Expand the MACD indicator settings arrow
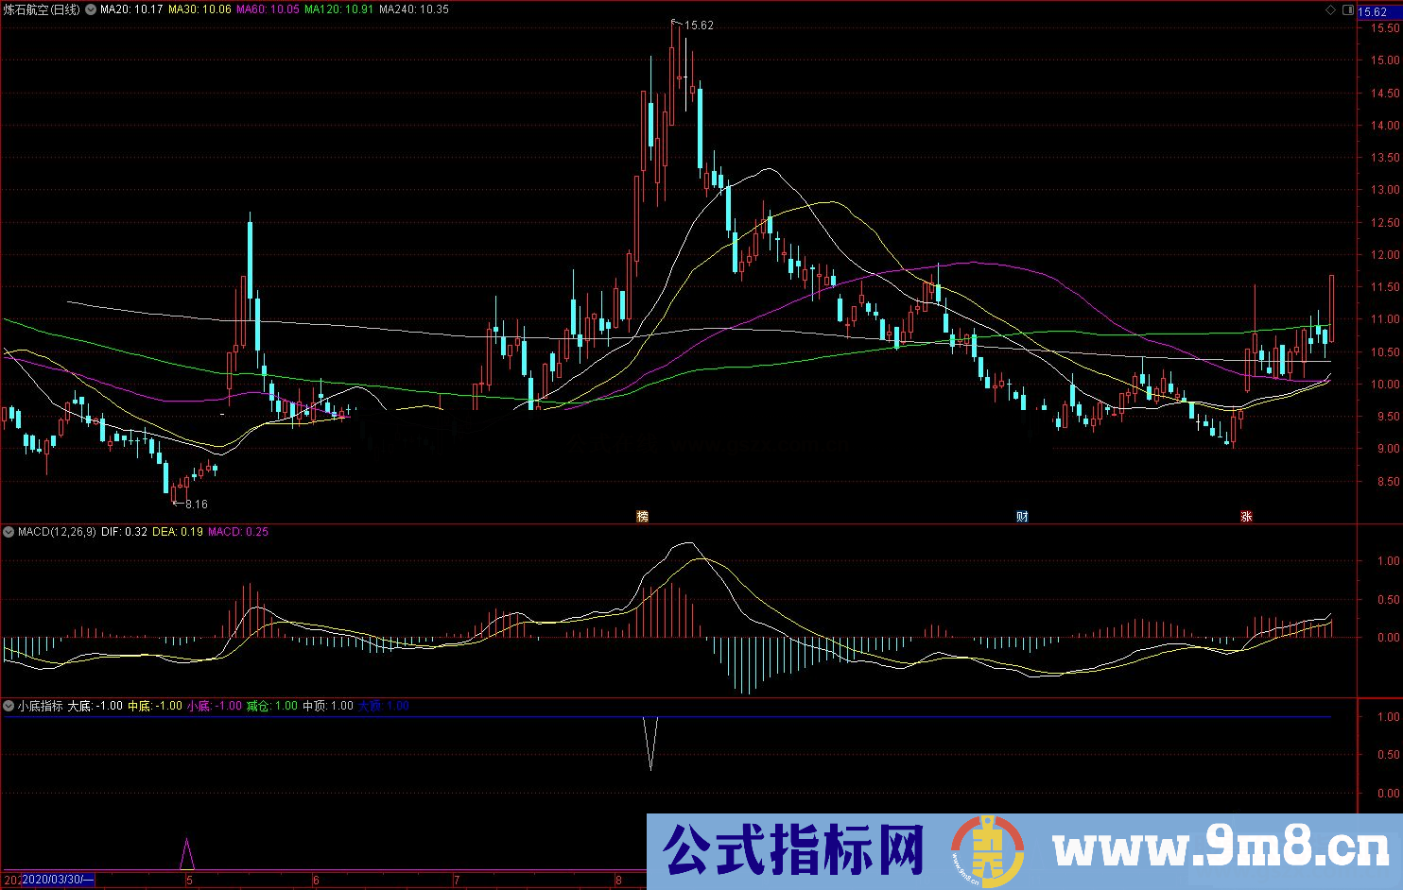 click(x=9, y=532)
